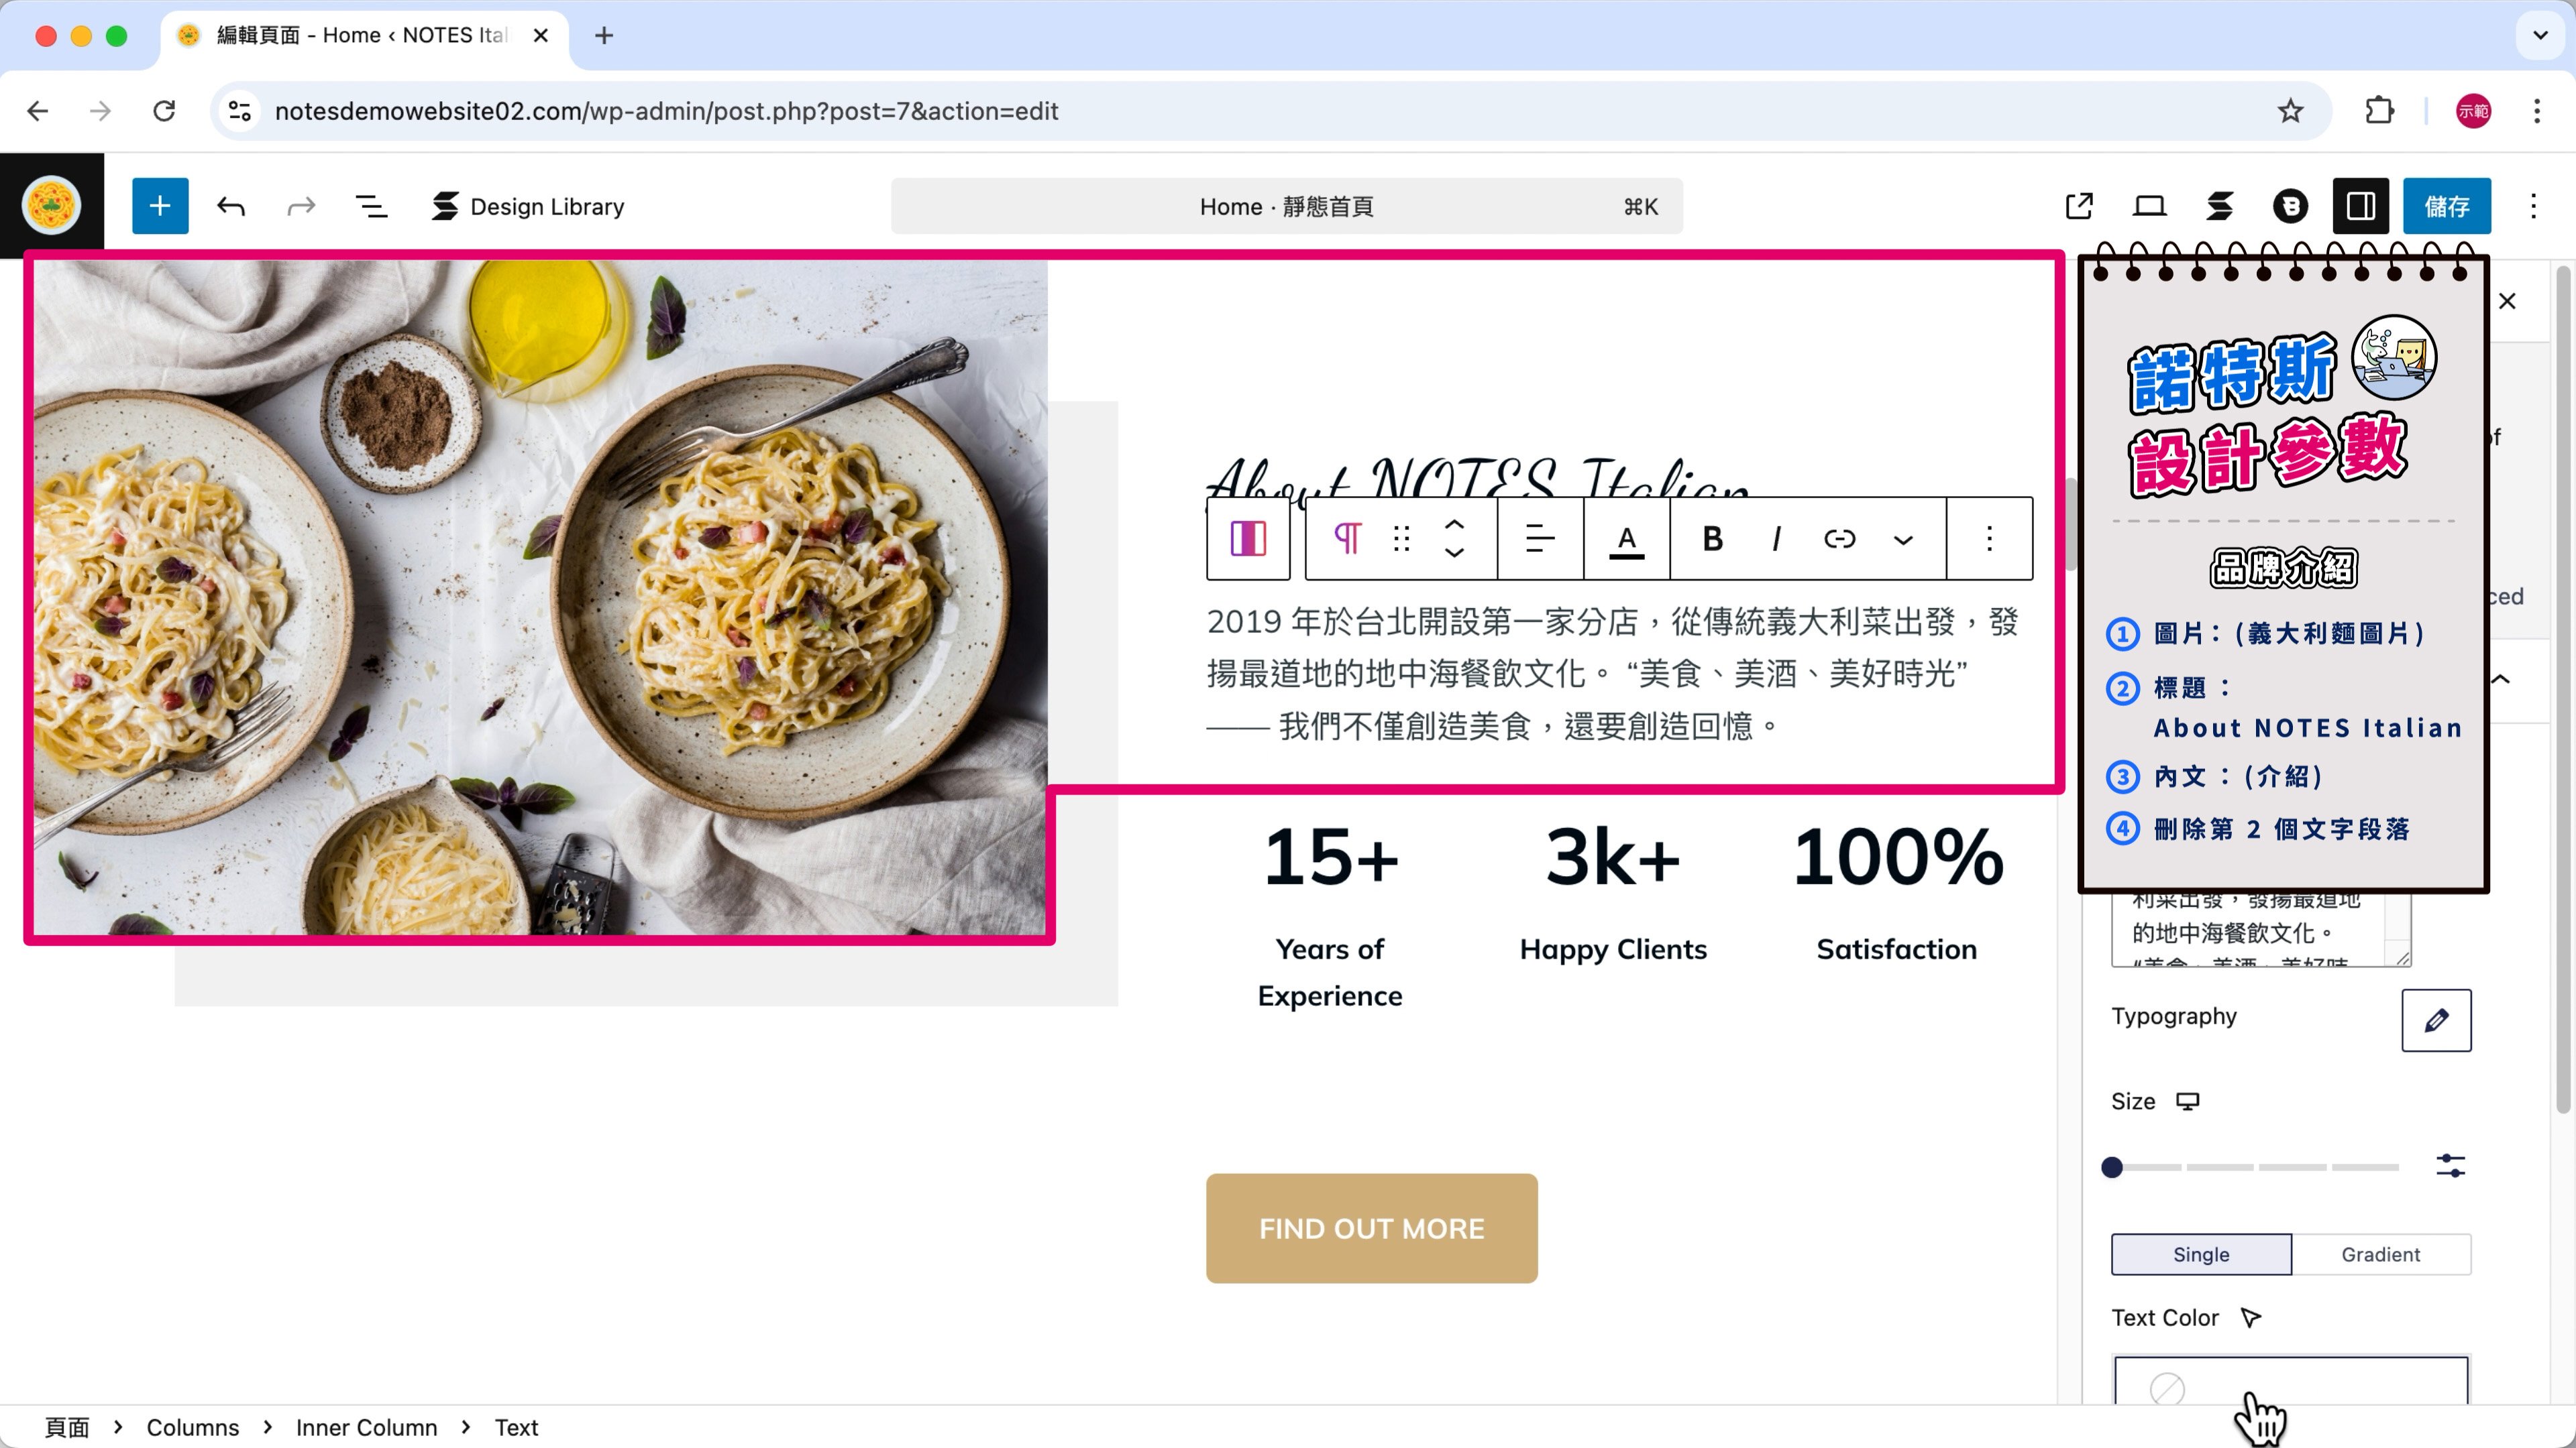Image resolution: width=2576 pixels, height=1448 pixels.
Task: Expand more rich text options chevron
Action: click(x=1902, y=540)
